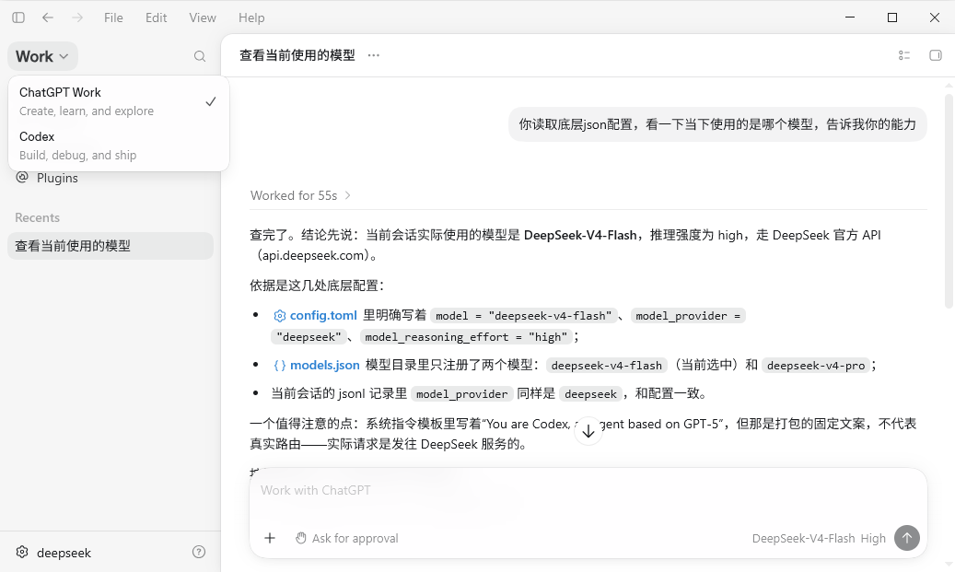This screenshot has width=955, height=572.
Task: Open the chat title more options ellipsis
Action: click(x=373, y=55)
